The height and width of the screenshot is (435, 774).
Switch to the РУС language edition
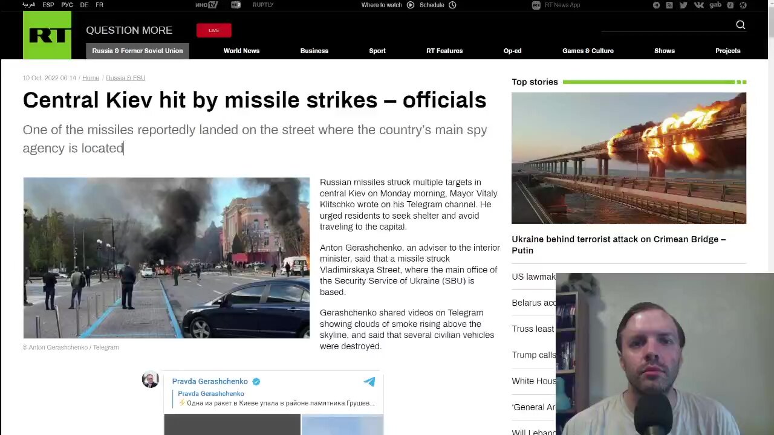pos(67,5)
